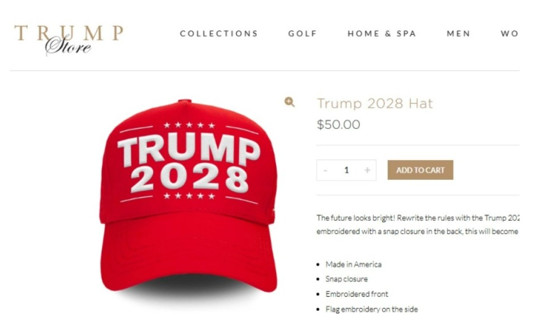The height and width of the screenshot is (323, 538).
Task: Add the hat to cart
Action: click(420, 170)
